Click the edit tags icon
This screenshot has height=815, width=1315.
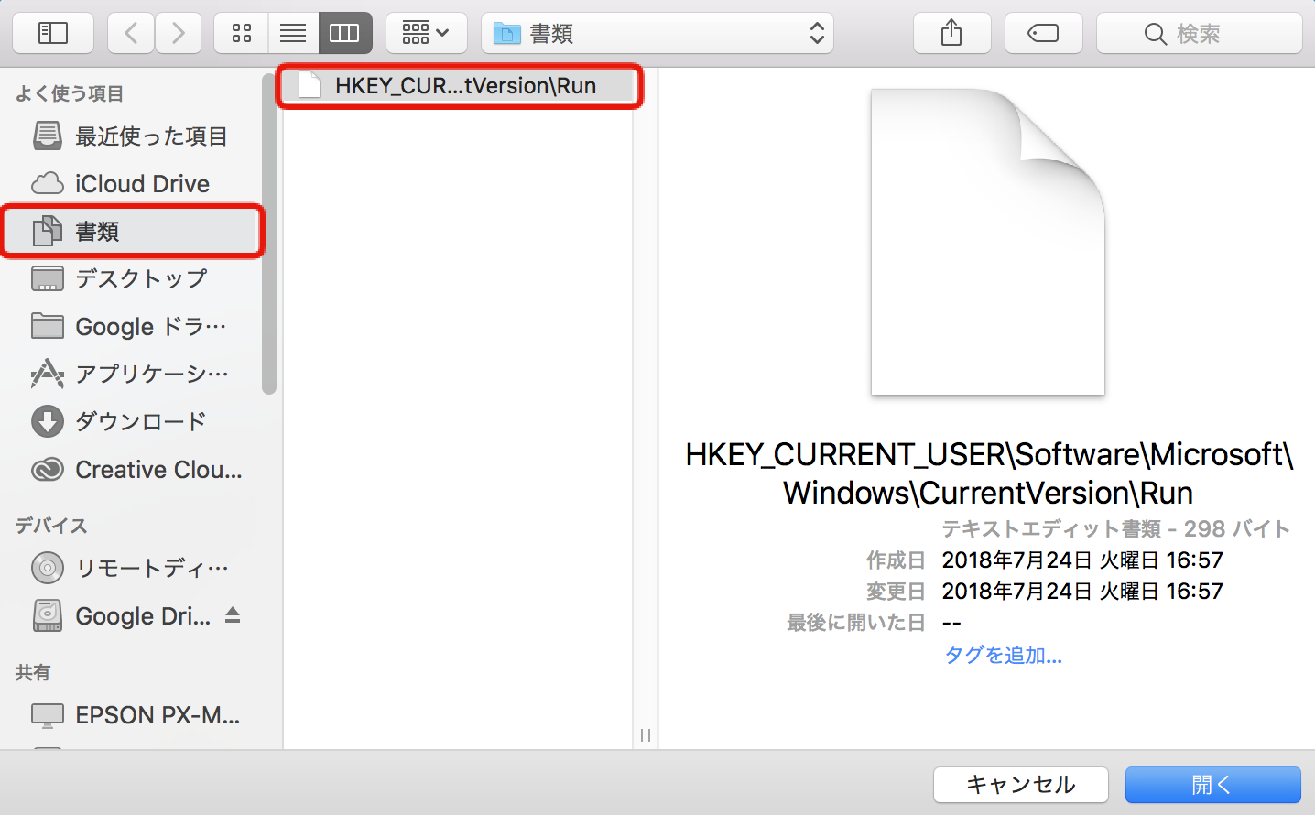[x=1043, y=34]
